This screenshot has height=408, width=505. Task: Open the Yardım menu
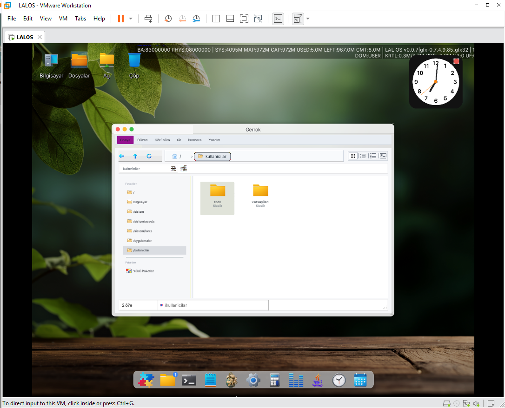click(214, 140)
